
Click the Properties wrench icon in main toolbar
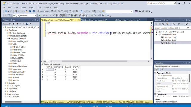tap(140, 11)
